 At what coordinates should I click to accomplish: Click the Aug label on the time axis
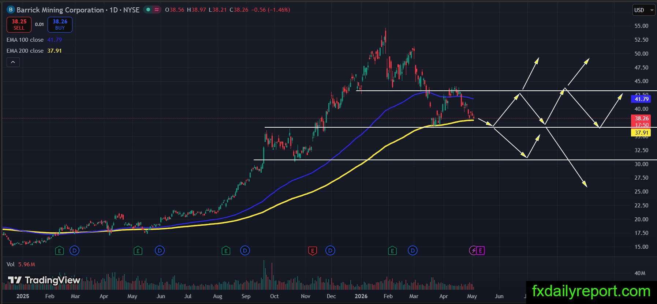(x=217, y=296)
